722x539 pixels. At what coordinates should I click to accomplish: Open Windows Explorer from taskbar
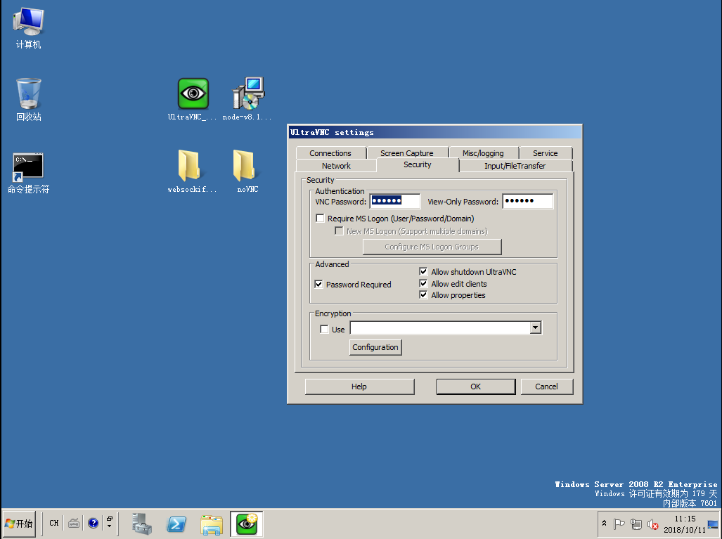212,524
